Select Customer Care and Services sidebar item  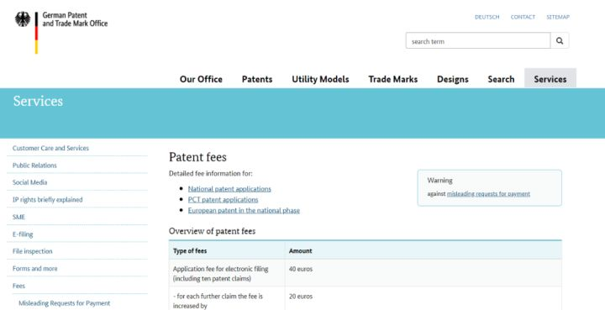[x=50, y=148]
